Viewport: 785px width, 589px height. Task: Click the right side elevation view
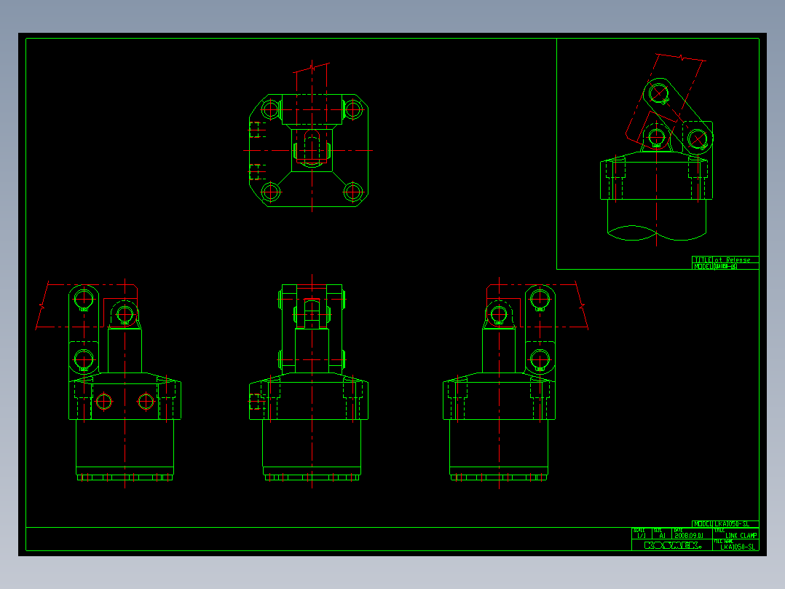[x=499, y=383]
